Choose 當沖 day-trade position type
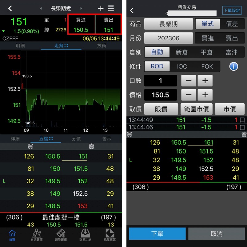The width and height of the screenshot is (247, 247). point(231,52)
